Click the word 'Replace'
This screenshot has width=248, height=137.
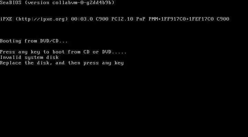tap(11, 63)
